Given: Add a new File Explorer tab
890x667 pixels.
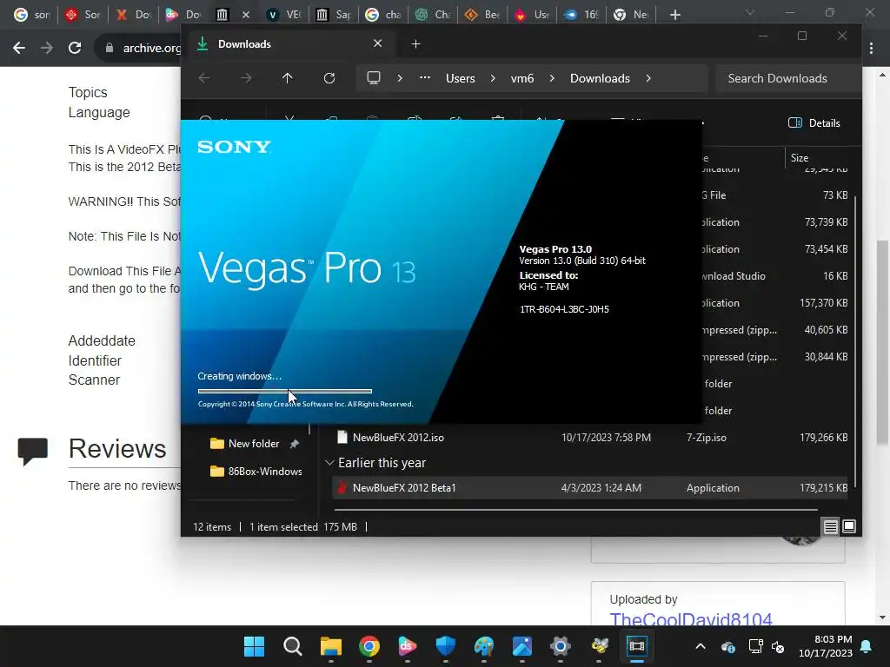Looking at the screenshot, I should click(x=415, y=43).
